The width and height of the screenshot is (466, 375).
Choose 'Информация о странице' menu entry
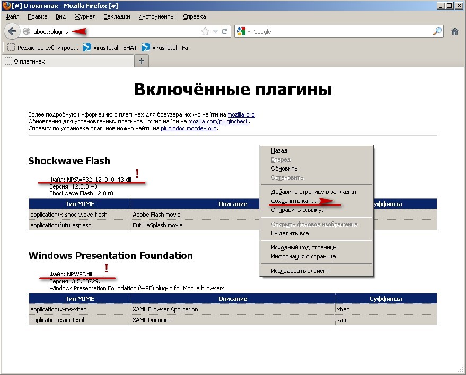click(316, 256)
